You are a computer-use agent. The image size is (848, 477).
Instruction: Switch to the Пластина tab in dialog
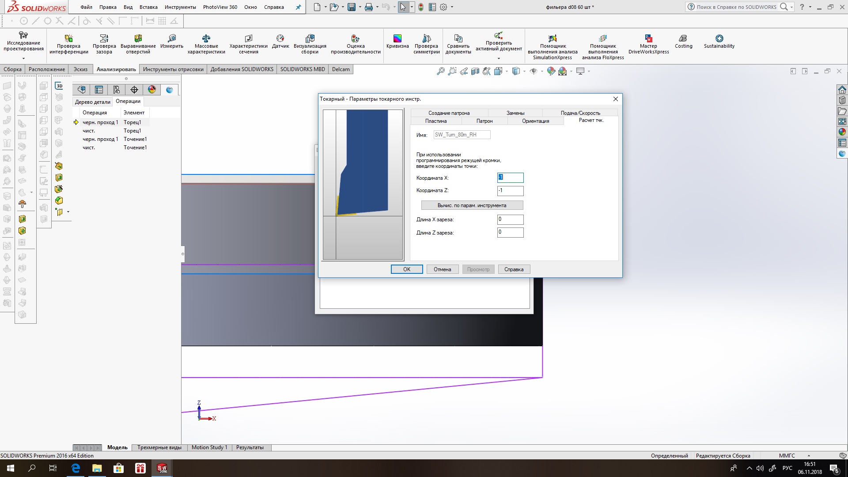coord(436,121)
